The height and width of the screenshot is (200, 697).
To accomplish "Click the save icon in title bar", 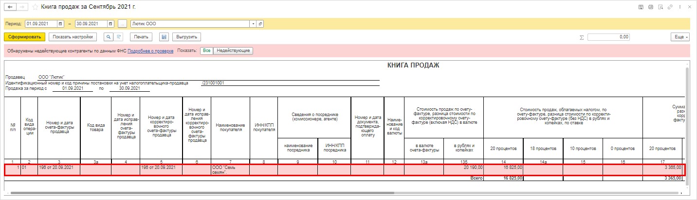I will coord(641,7).
